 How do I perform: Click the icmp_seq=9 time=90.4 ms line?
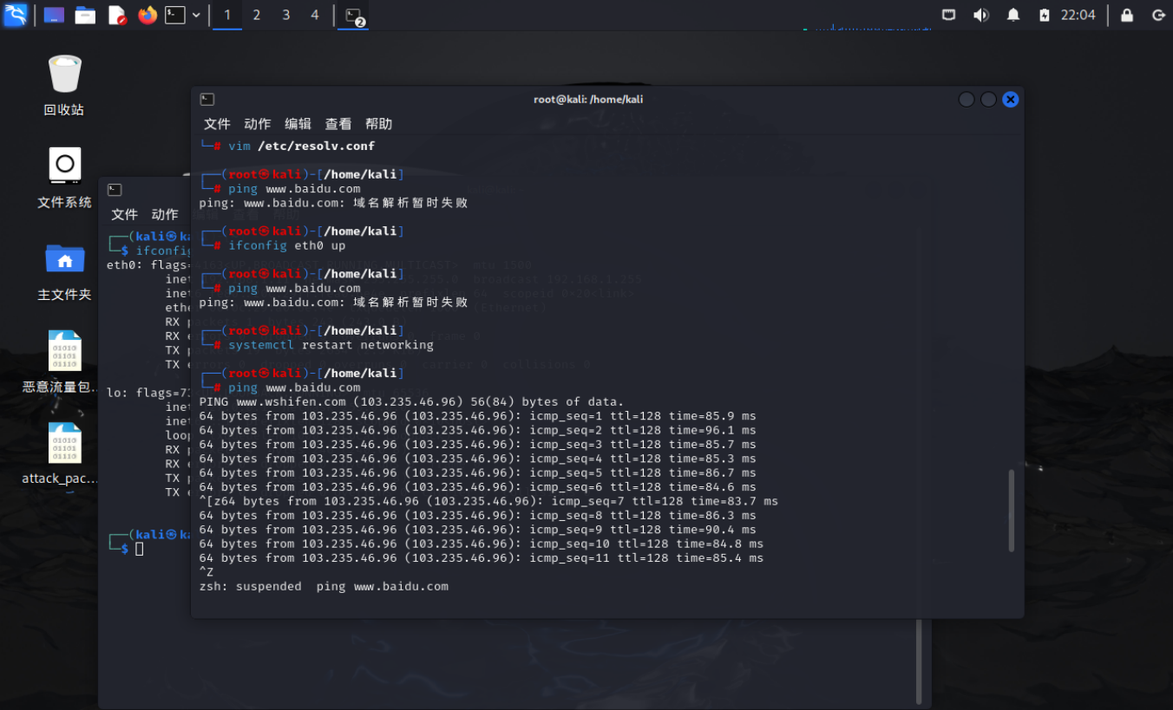[x=477, y=530]
